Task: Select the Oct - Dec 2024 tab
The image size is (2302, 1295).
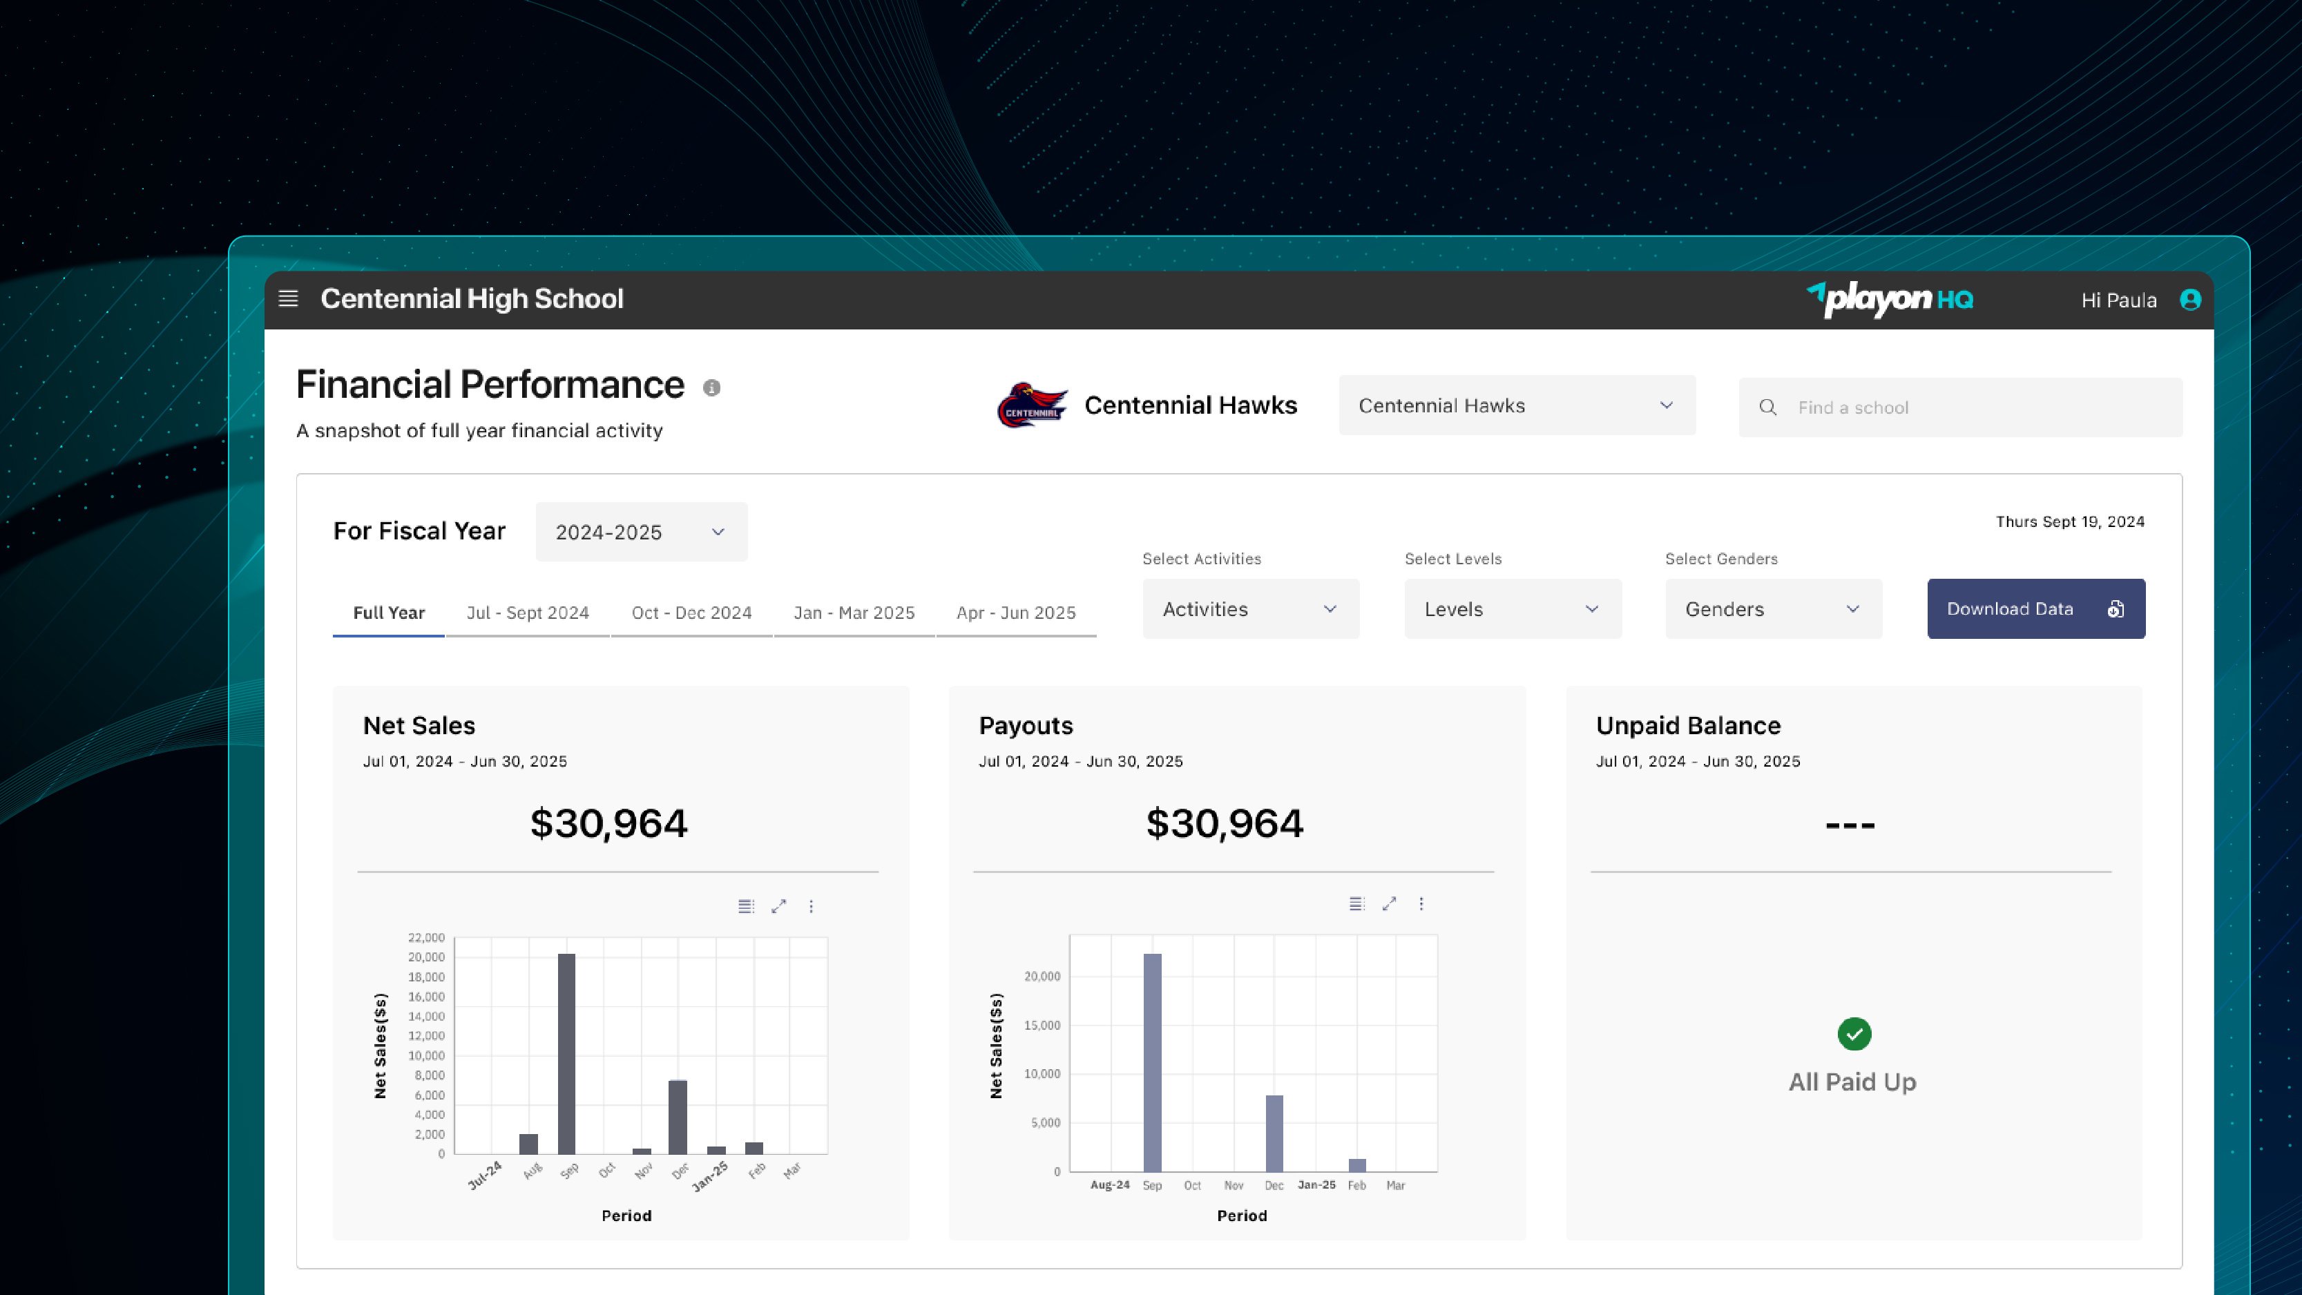Action: 691,613
